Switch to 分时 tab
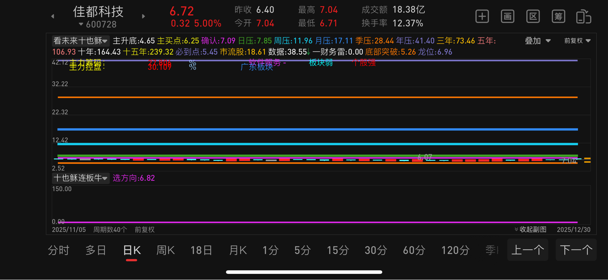 pyautogui.click(x=58, y=251)
